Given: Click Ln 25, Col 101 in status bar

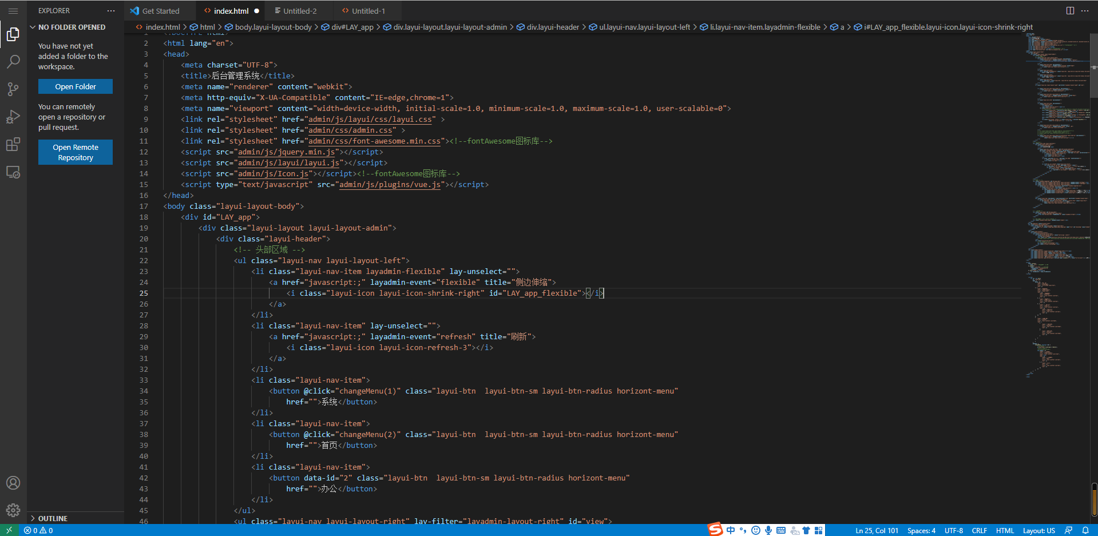Looking at the screenshot, I should pyautogui.click(x=877, y=530).
